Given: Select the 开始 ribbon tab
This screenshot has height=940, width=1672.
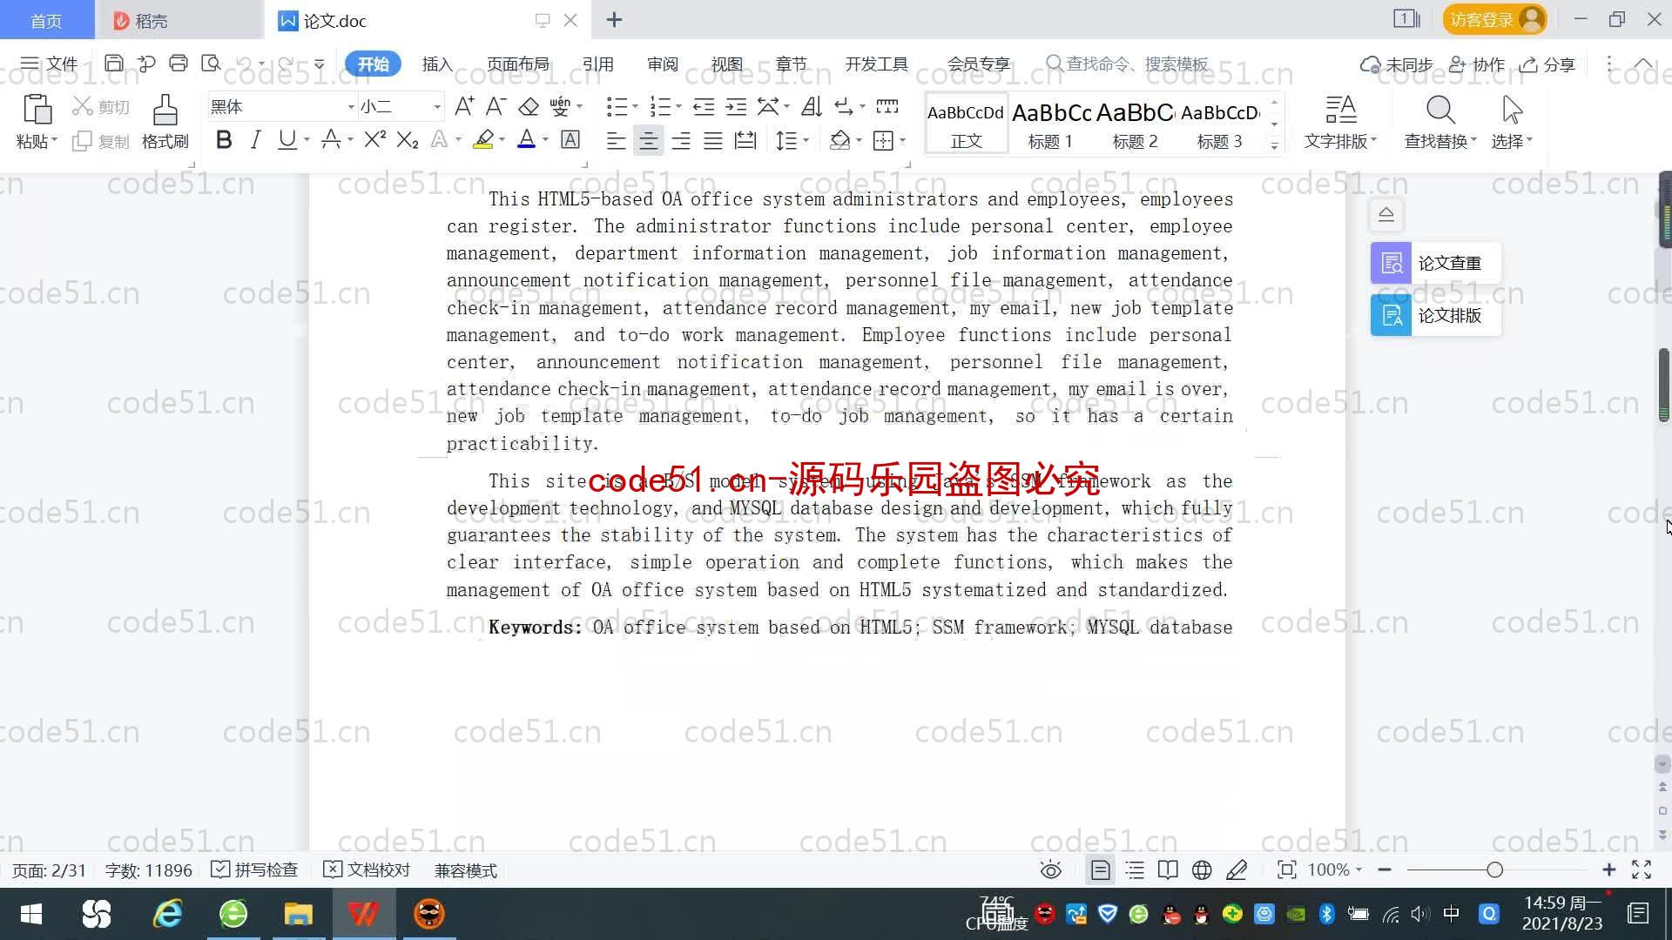Looking at the screenshot, I should [x=372, y=64].
